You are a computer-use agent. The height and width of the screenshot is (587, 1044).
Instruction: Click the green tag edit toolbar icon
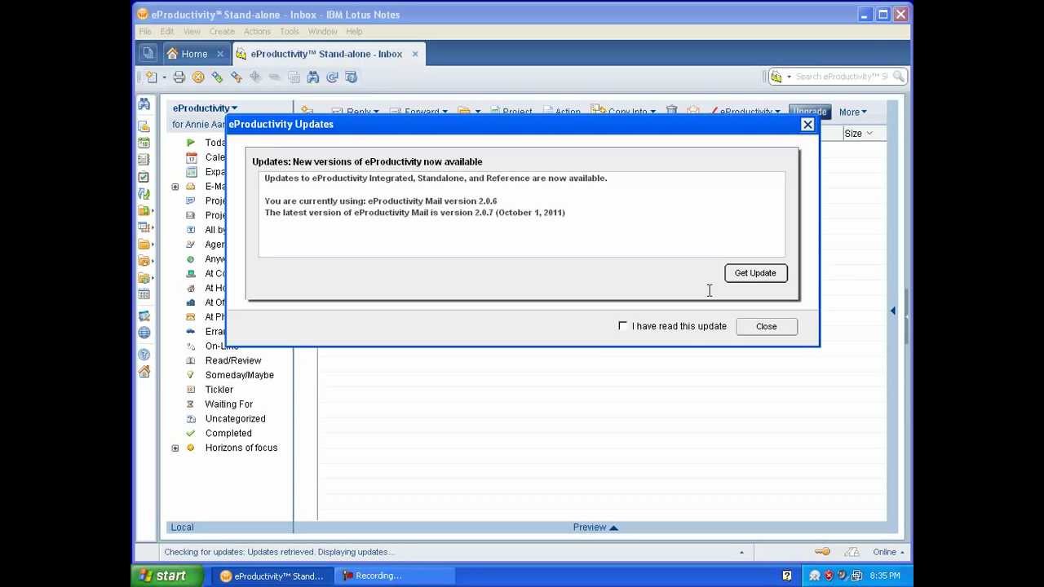tap(217, 77)
